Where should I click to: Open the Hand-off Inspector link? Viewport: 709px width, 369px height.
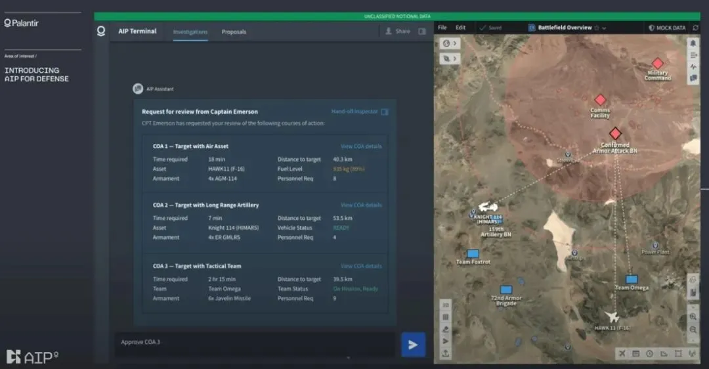[x=354, y=111]
